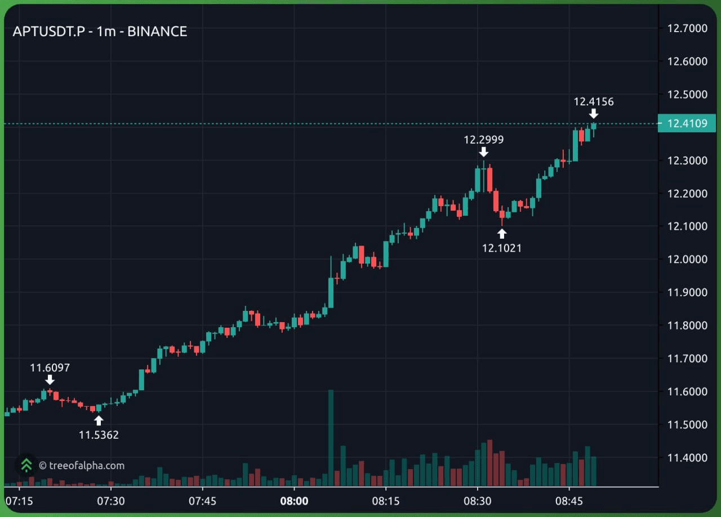
Task: Click the 12.2999 price annotation
Action: (483, 140)
